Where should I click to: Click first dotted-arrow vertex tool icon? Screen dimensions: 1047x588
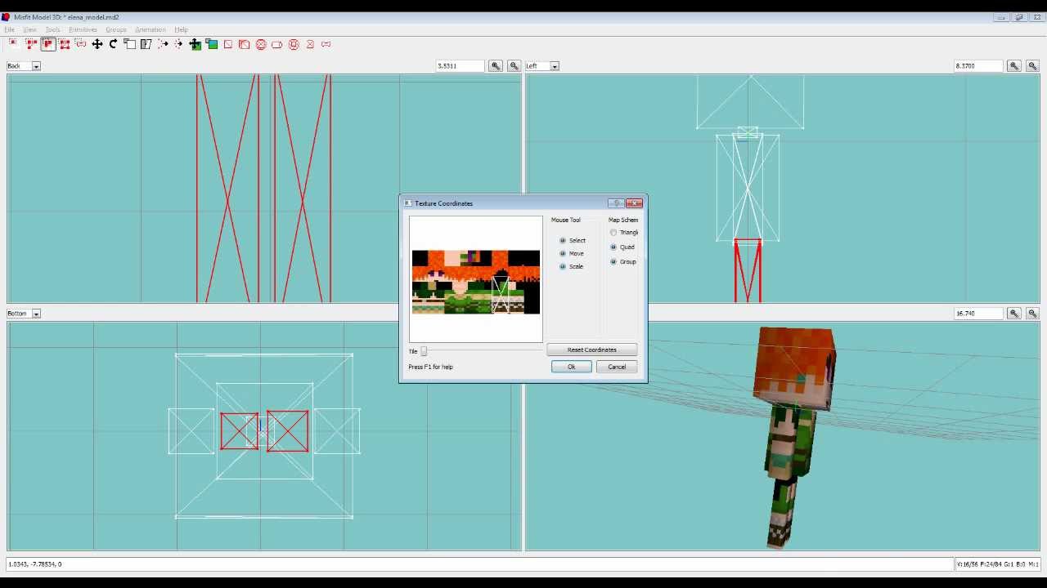tap(162, 44)
